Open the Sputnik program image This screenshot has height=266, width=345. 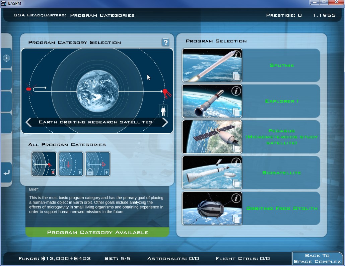pos(212,65)
